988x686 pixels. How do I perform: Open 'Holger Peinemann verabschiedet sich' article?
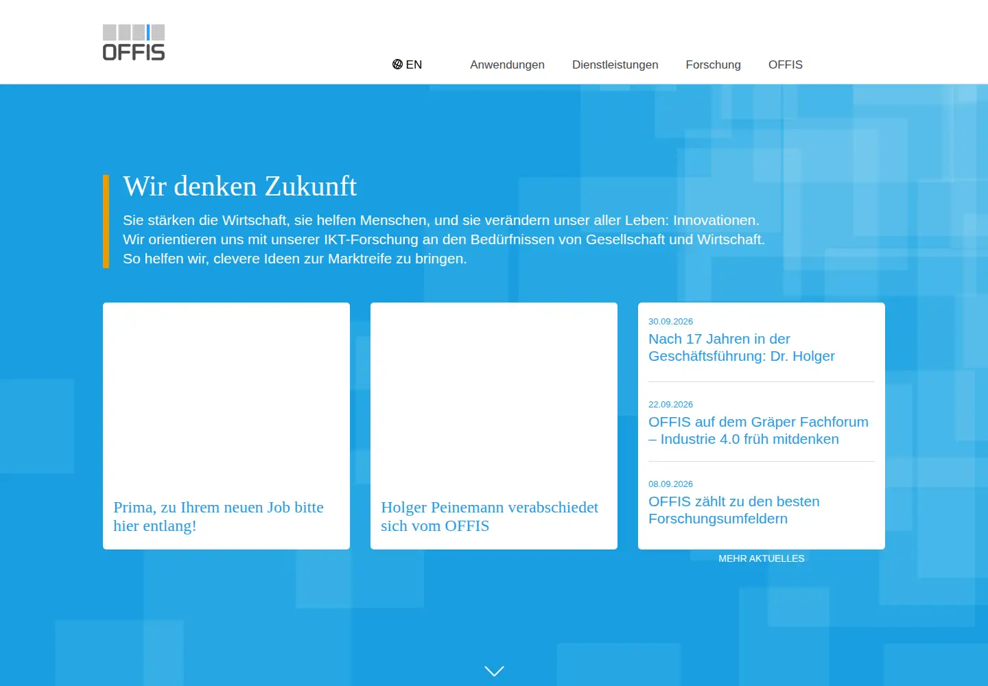[x=489, y=517]
